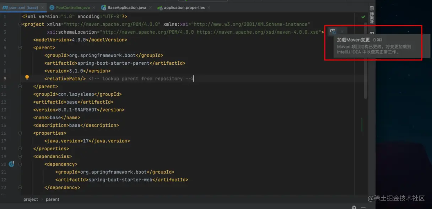Click the xml declaration on line 1
Screen dimensions: 432x209
[x=75, y=17]
